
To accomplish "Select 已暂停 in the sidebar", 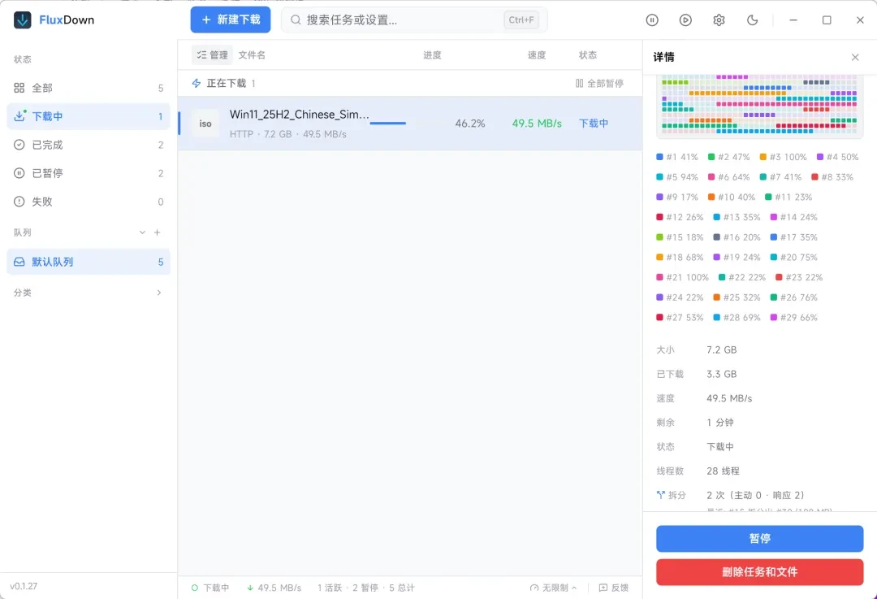I will coord(89,174).
